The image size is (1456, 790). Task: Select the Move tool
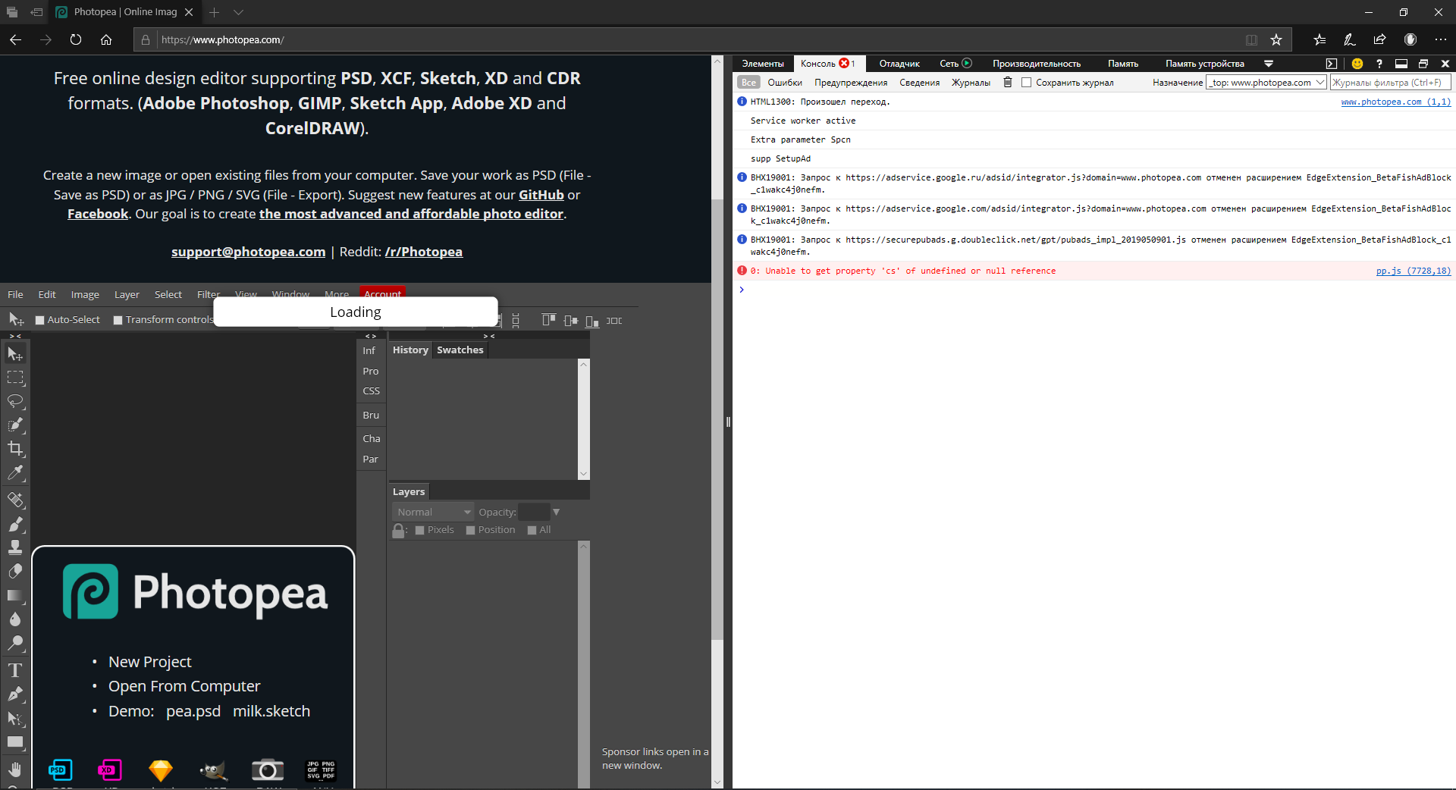tap(15, 353)
